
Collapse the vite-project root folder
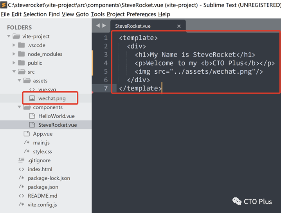(x=9, y=36)
